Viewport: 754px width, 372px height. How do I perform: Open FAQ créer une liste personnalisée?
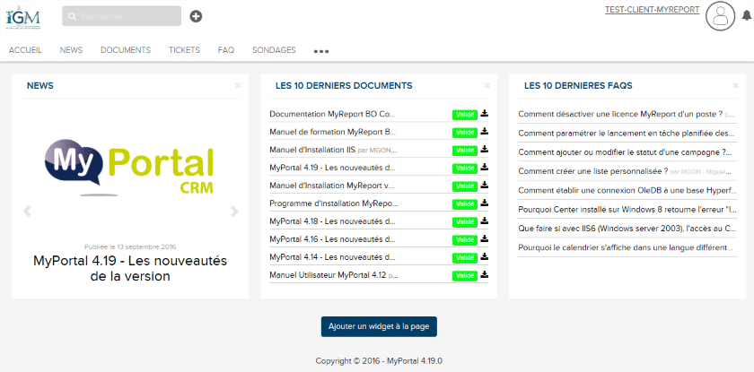click(593, 171)
